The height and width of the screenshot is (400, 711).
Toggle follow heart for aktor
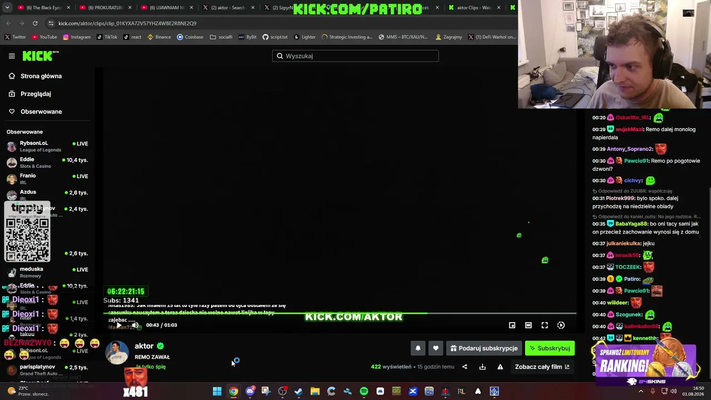(x=435, y=348)
